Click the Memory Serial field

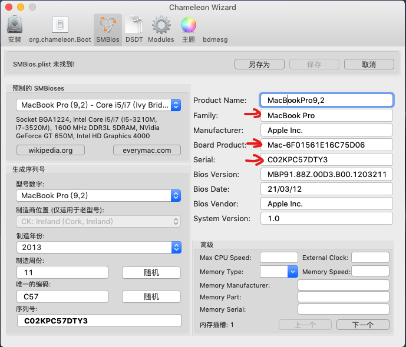click(344, 309)
